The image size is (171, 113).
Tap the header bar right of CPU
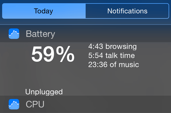[x=107, y=104]
